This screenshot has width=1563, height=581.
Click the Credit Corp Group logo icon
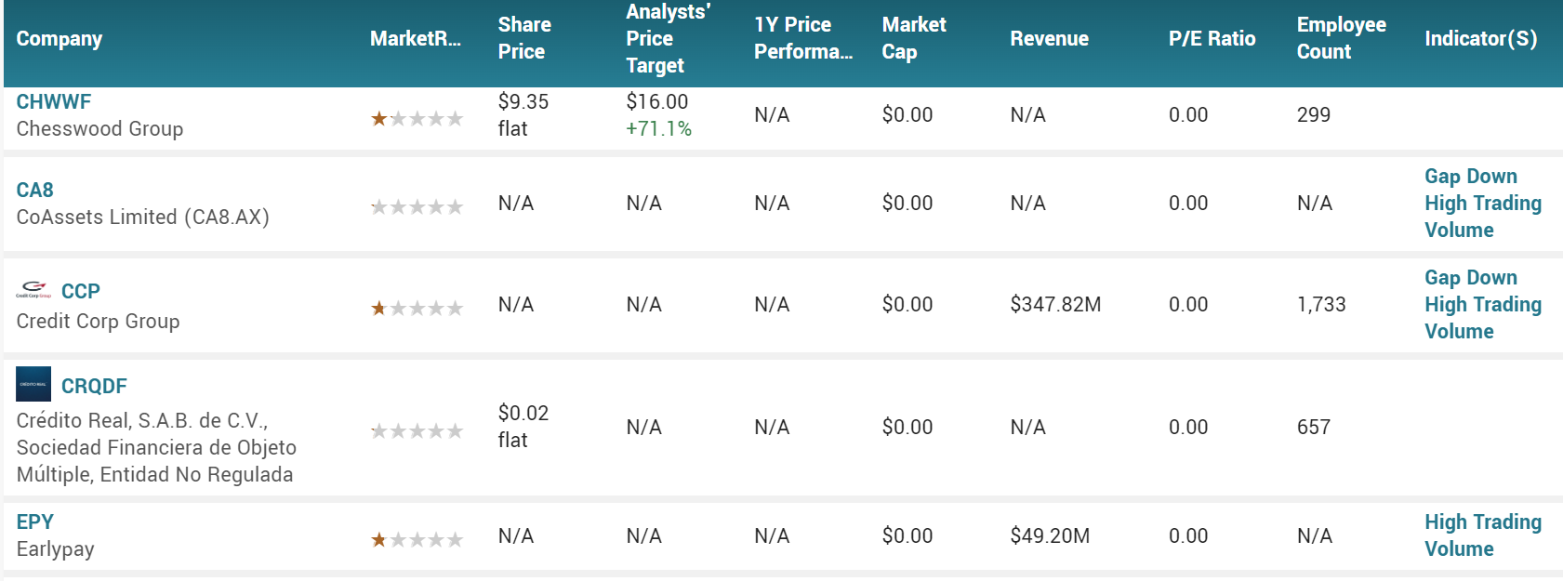(33, 291)
